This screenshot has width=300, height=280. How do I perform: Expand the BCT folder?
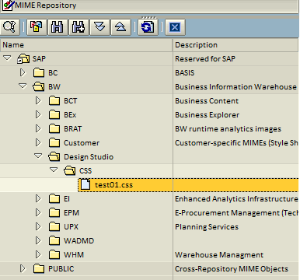point(38,100)
